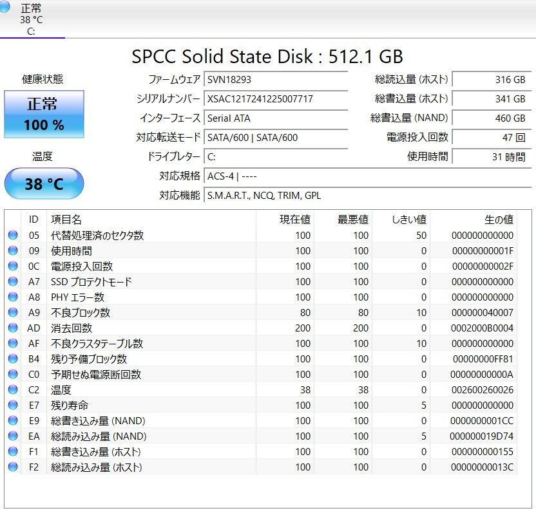Click the status orb for attribute A9

13,313
